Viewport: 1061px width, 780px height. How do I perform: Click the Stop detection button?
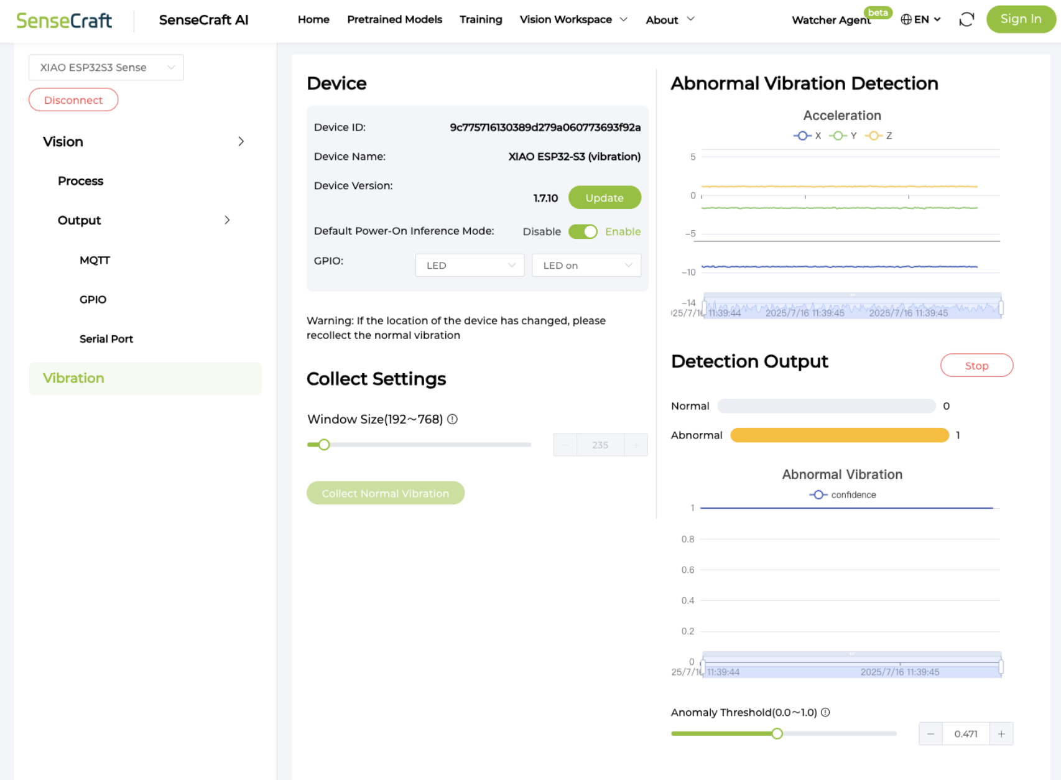tap(976, 365)
